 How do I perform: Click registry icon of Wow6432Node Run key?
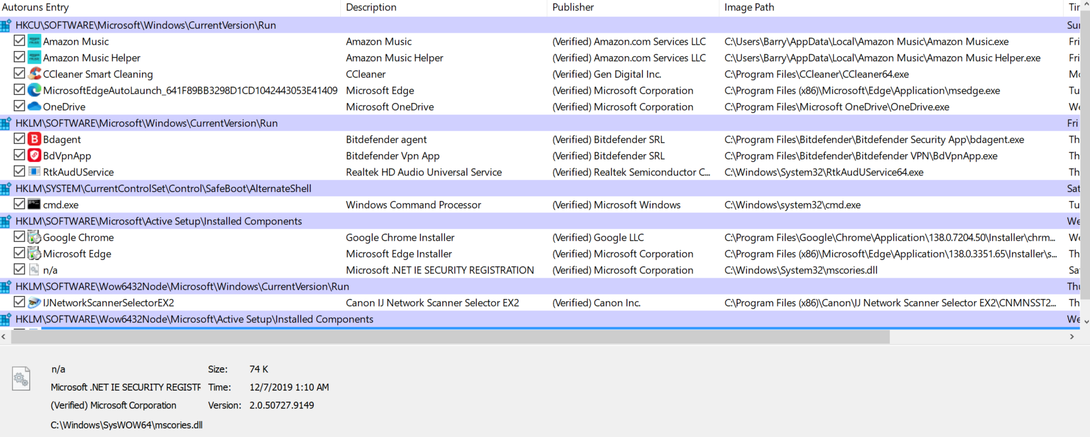click(x=6, y=286)
